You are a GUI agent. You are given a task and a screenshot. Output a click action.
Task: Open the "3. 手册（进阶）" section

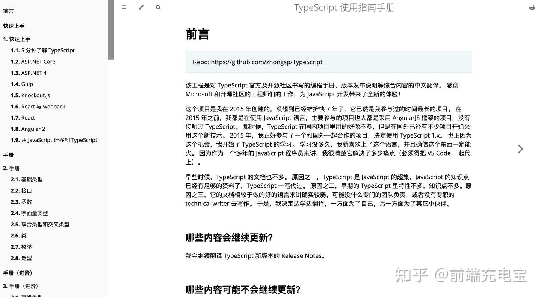[21, 286]
